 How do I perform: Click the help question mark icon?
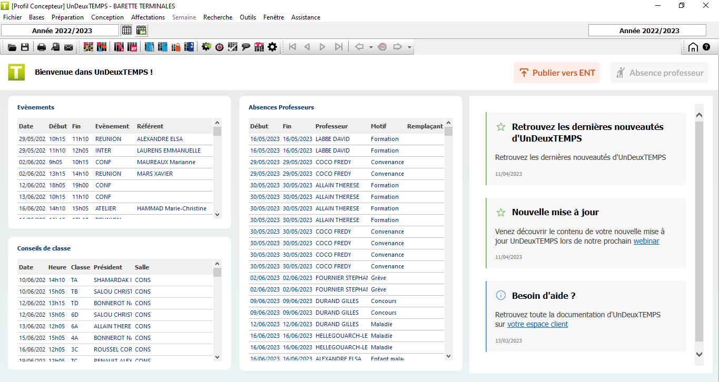pos(706,47)
